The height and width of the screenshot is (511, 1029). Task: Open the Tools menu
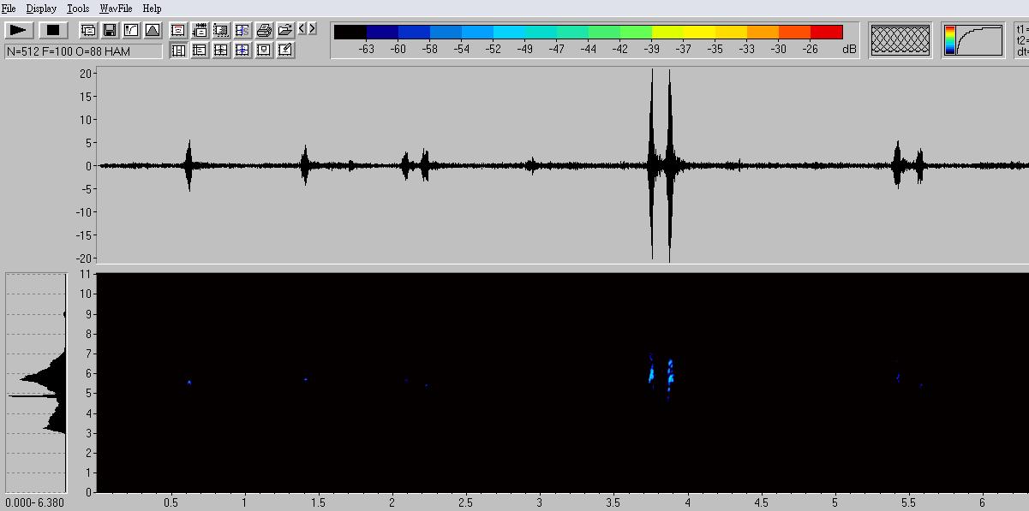tap(78, 9)
